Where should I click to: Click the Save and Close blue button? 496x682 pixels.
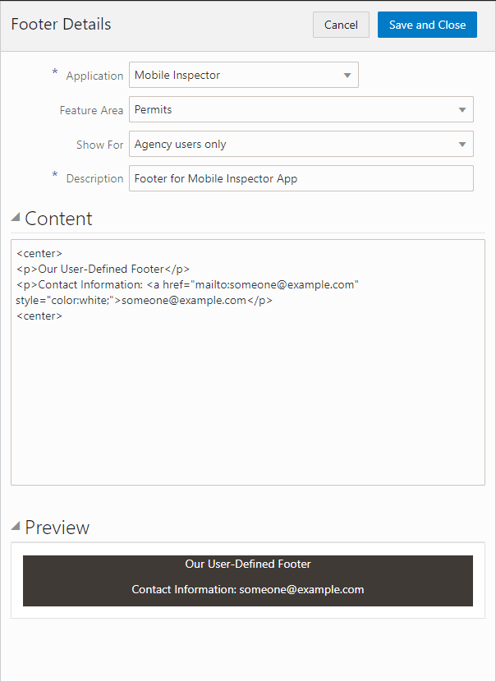tap(427, 25)
